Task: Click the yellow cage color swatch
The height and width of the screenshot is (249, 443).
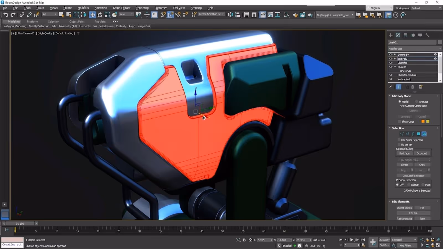Action: point(428,121)
